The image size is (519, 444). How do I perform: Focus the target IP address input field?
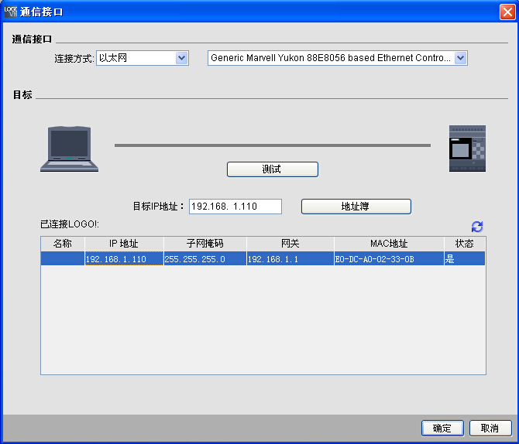click(235, 207)
